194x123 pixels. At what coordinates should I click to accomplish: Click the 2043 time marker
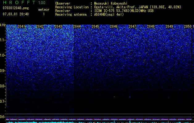tap(58, 26)
